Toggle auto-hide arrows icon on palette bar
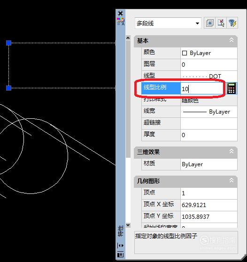 coord(120,246)
